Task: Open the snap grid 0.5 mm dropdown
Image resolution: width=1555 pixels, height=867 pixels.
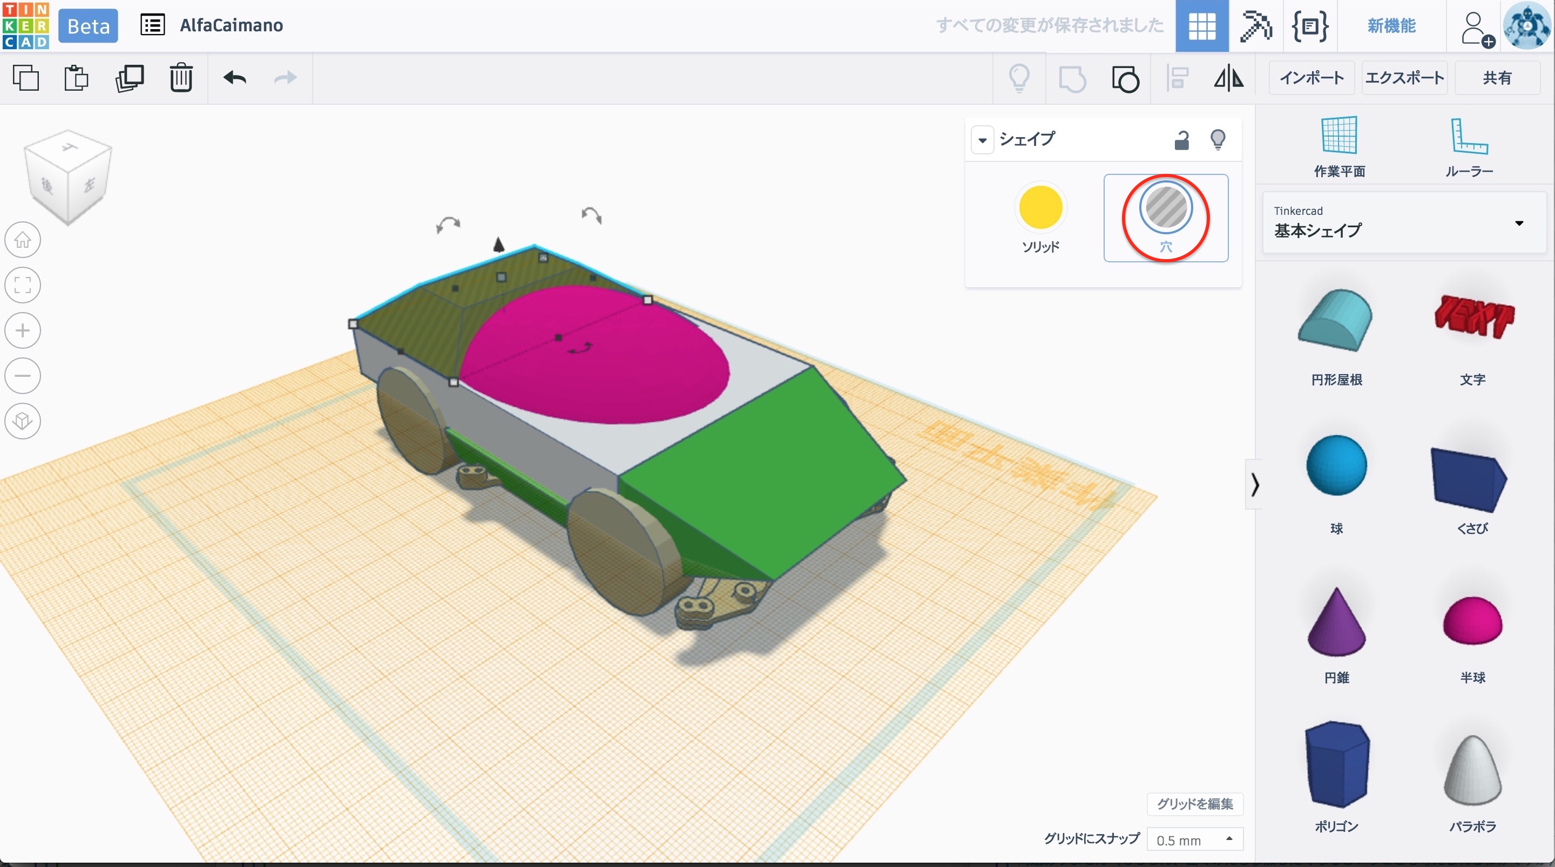Action: coord(1194,840)
